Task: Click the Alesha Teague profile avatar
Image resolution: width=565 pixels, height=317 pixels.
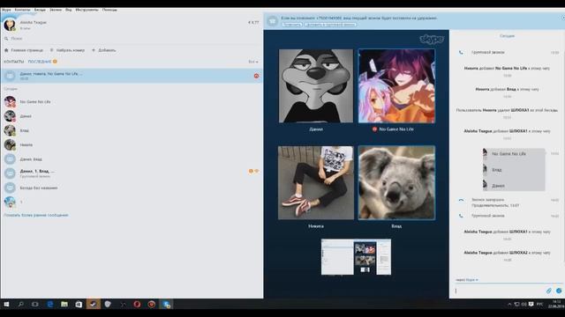Action: pyautogui.click(x=10, y=25)
